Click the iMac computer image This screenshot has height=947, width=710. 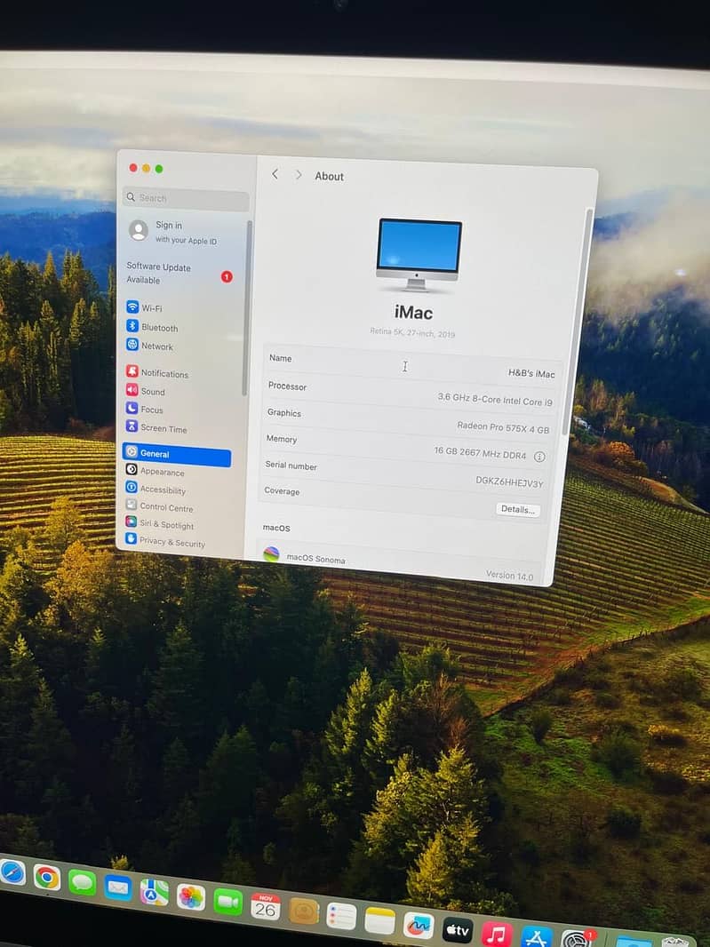coord(419,256)
